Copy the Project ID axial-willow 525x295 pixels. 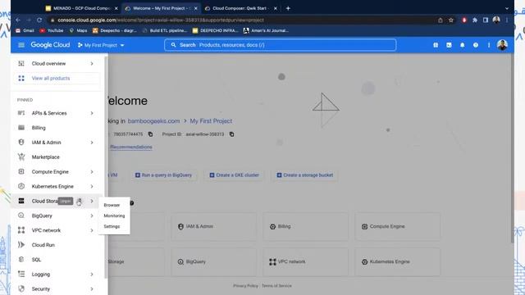(231, 134)
